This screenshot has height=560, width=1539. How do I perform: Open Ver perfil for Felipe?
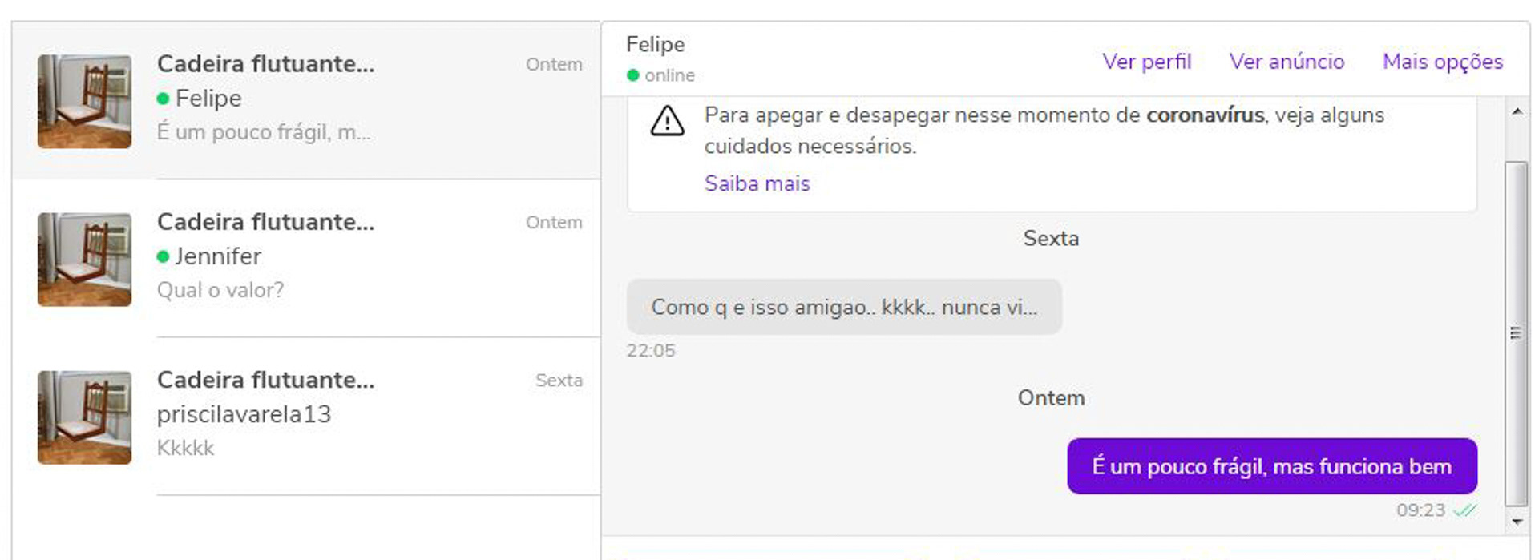(1147, 62)
